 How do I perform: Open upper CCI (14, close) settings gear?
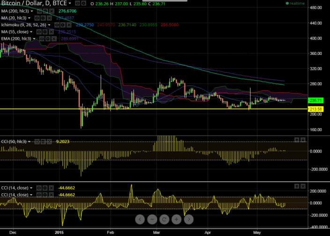[x=45, y=188]
